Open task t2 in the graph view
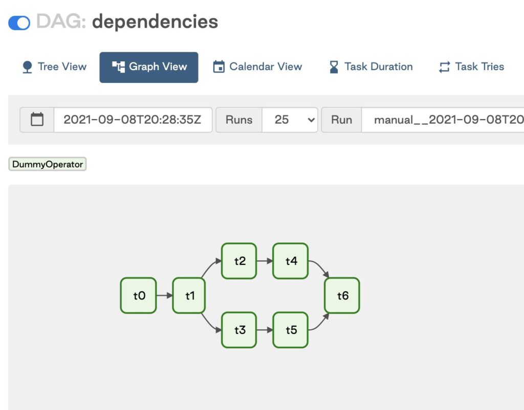The width and height of the screenshot is (524, 410). [x=239, y=261]
